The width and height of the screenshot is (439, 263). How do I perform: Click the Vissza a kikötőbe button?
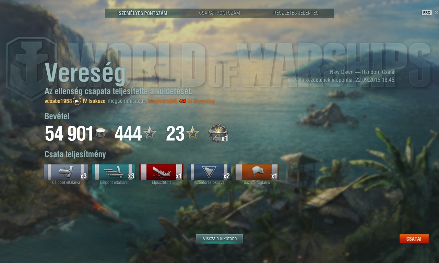coord(219,239)
